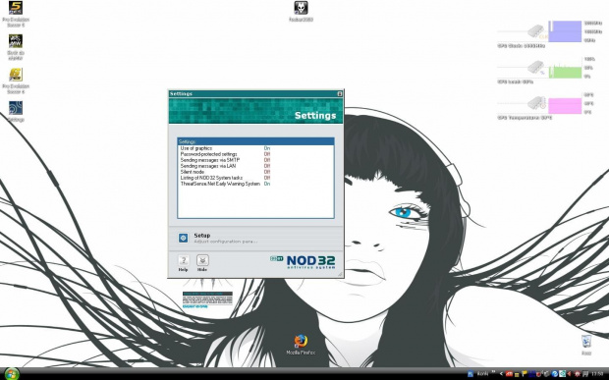
Task: Click the taskbar clock
Action: pos(597,374)
